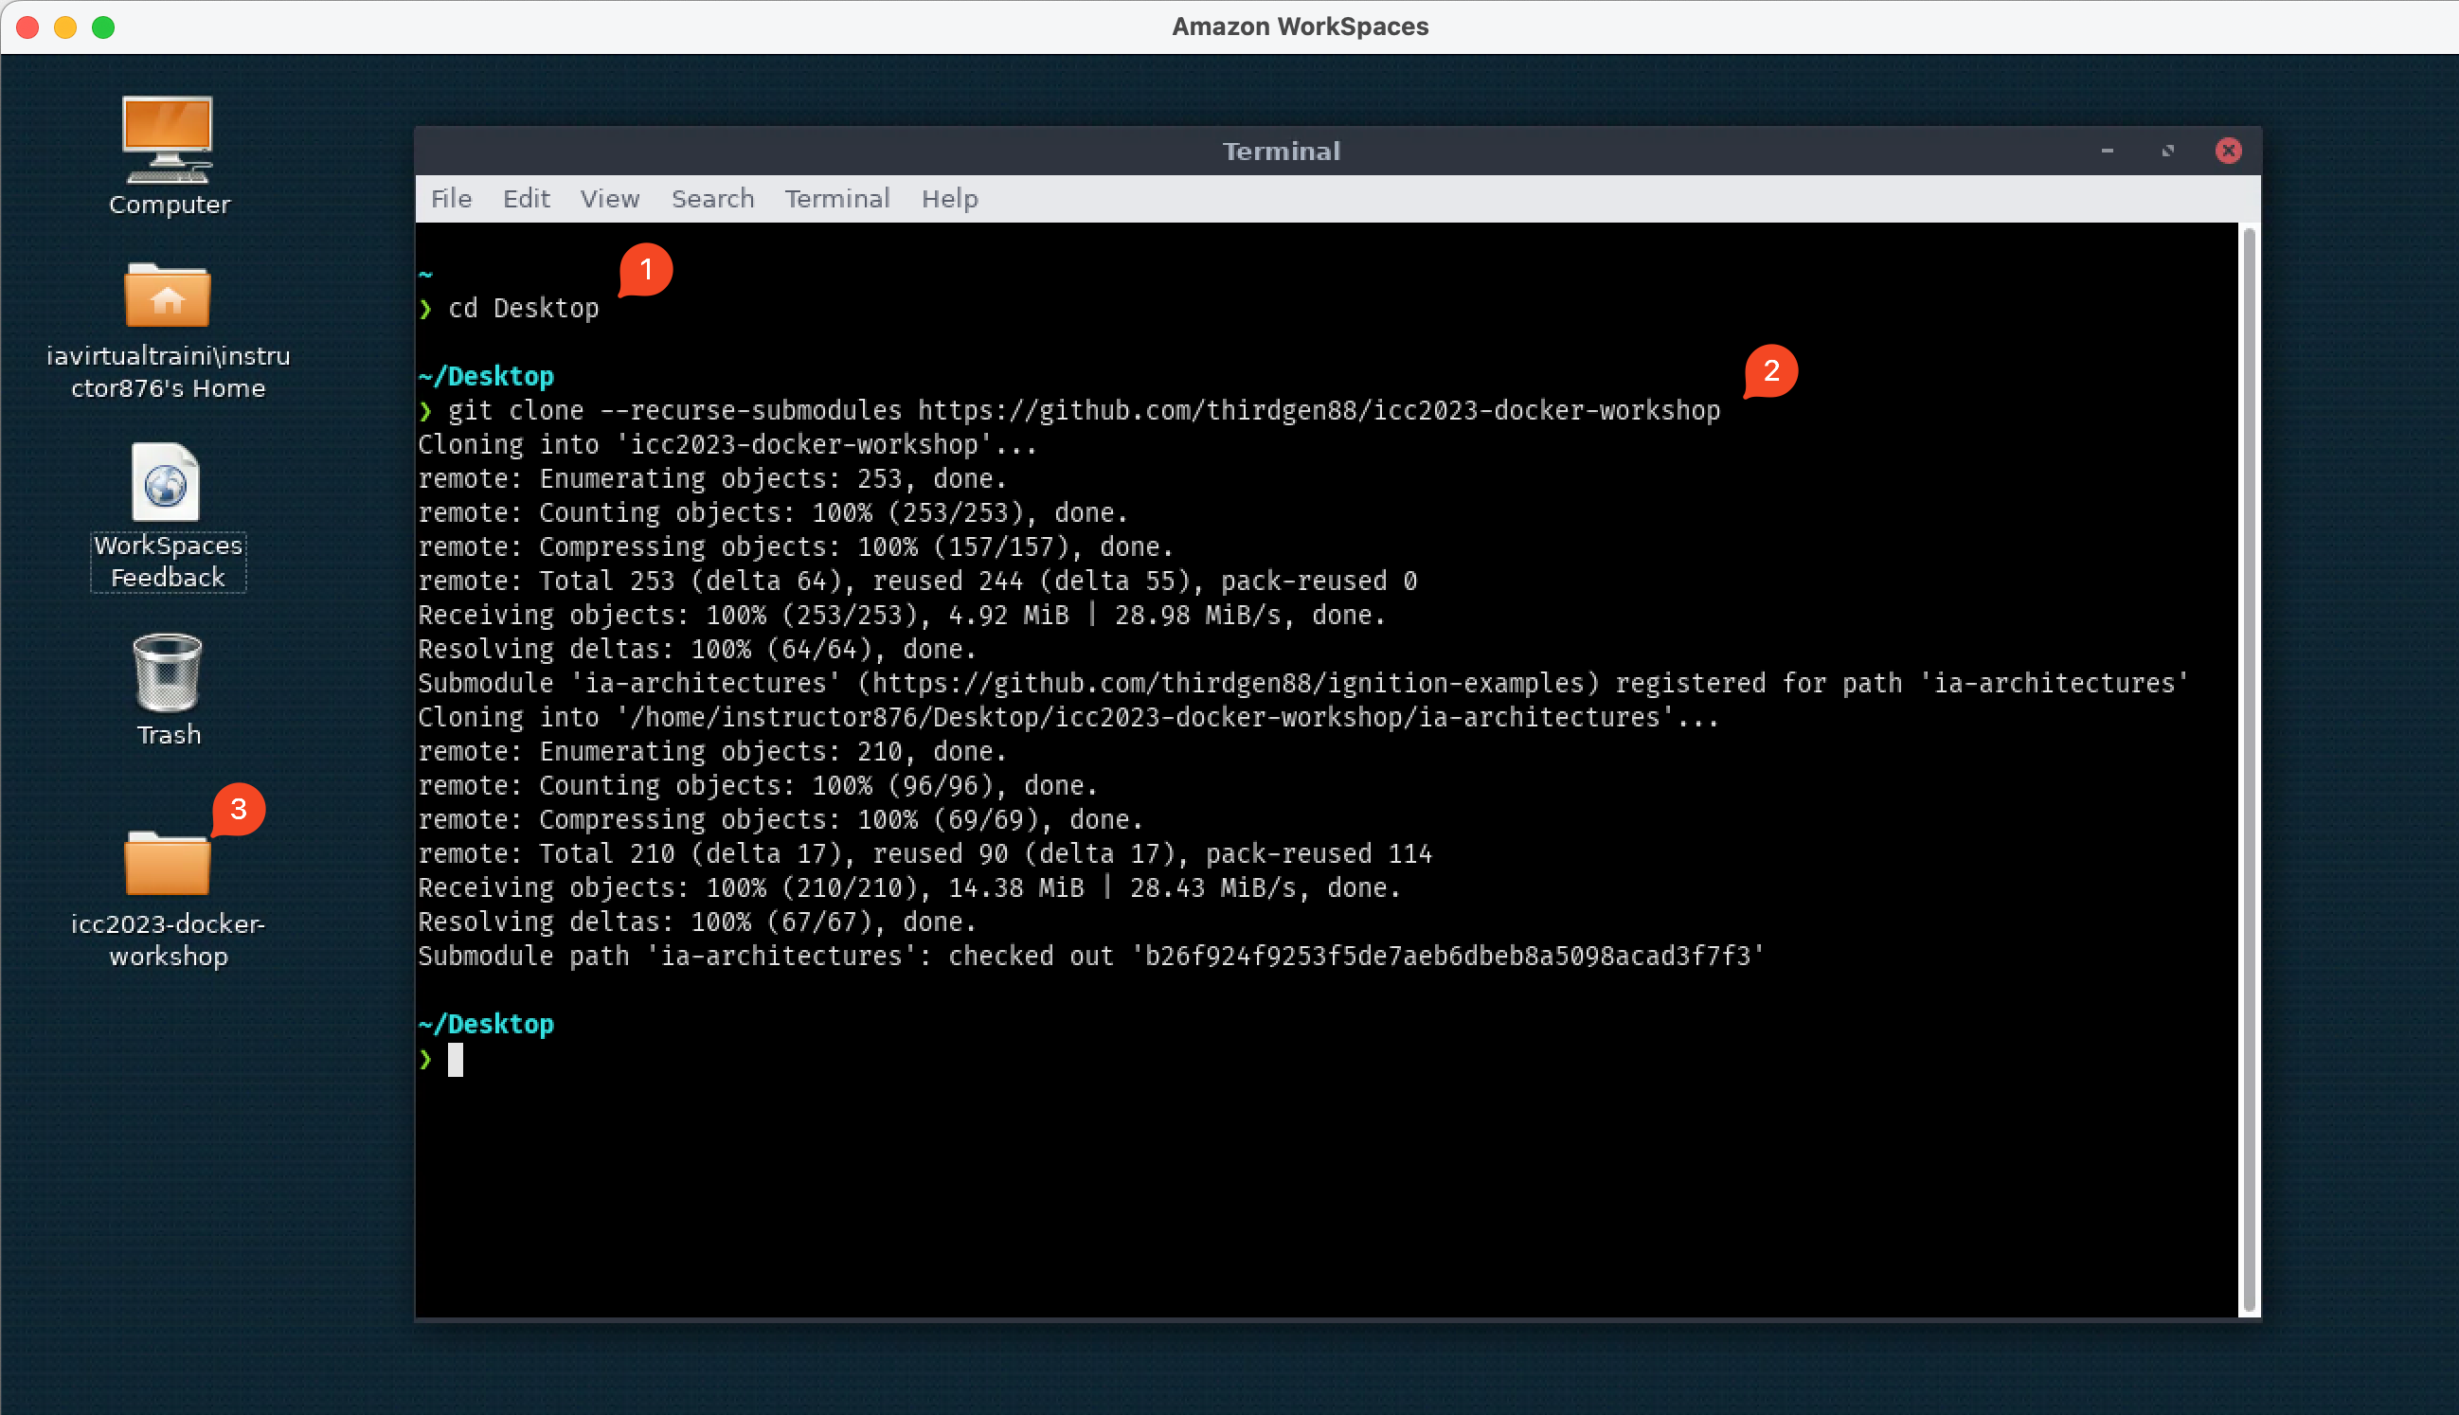The width and height of the screenshot is (2459, 1415).
Task: Click the '/home/instructor876/Desktop/...' cloning path line
Action: pos(1068,716)
